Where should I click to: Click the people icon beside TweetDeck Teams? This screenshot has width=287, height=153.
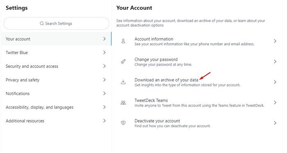(123, 103)
